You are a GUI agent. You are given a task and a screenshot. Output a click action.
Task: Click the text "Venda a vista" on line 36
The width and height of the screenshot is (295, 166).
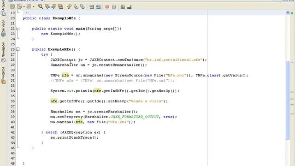coord(146,101)
